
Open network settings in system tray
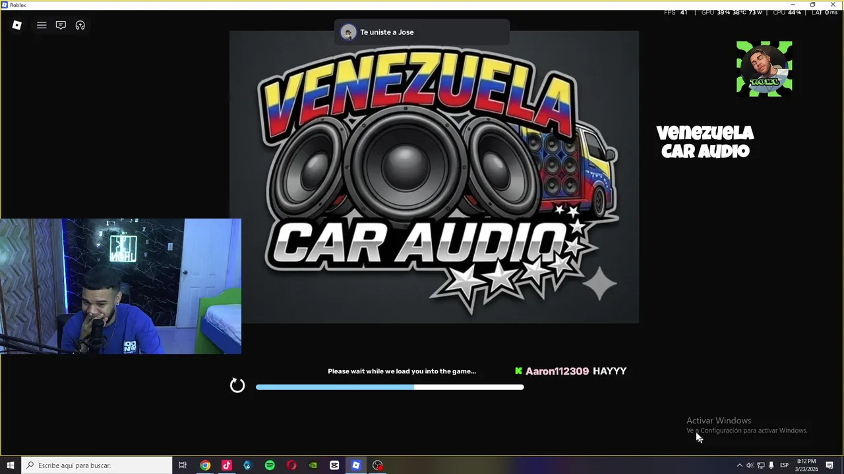coord(760,465)
